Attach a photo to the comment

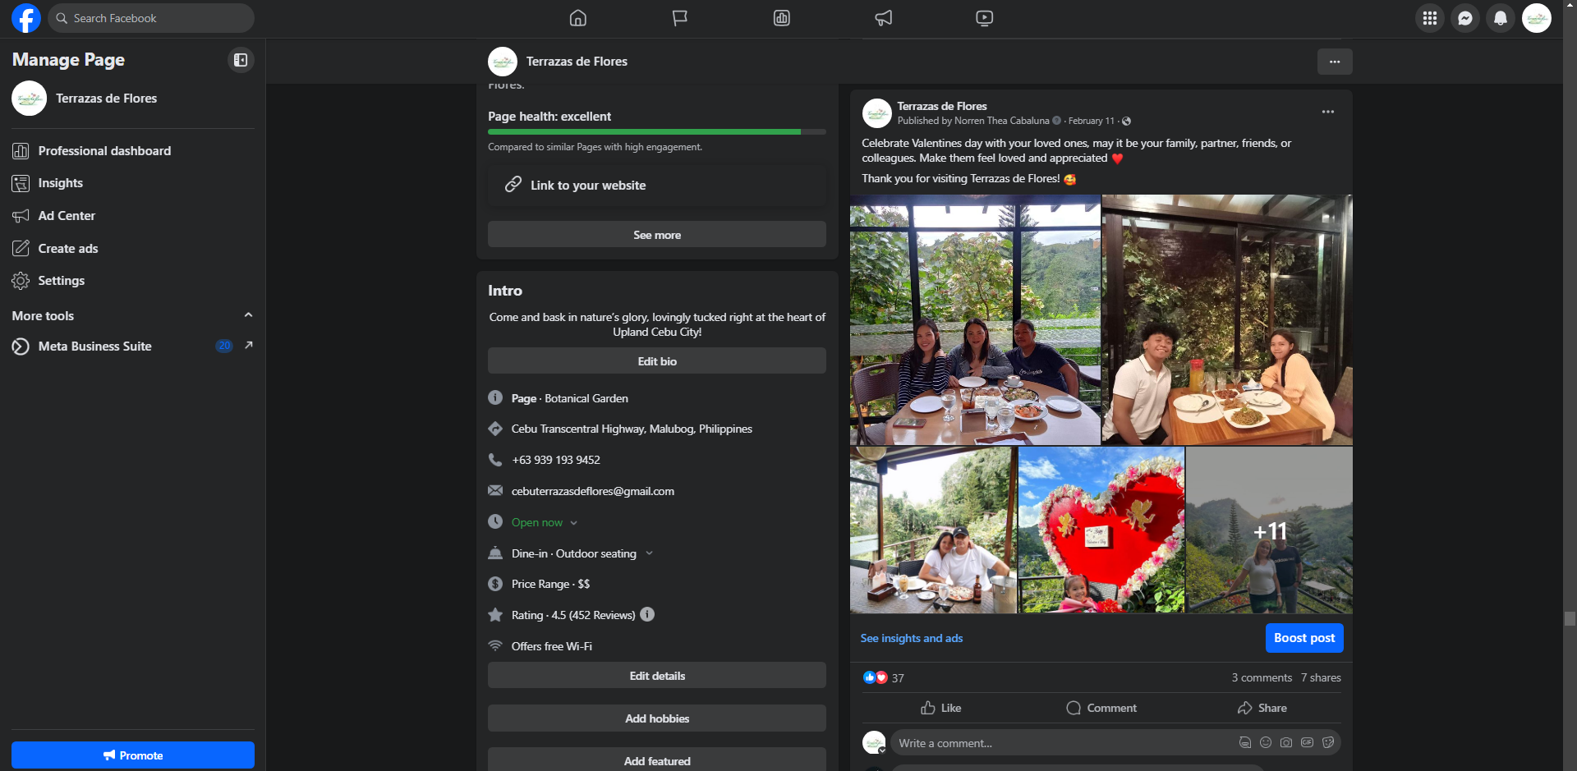coord(1286,743)
